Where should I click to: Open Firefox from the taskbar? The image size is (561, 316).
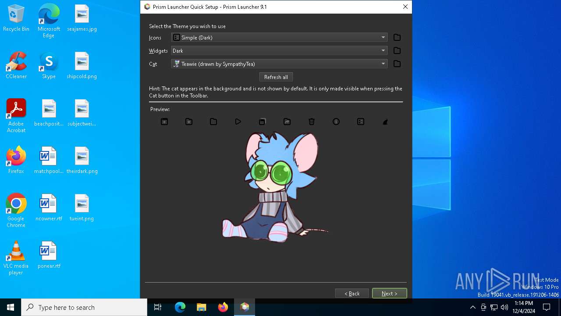click(x=223, y=307)
